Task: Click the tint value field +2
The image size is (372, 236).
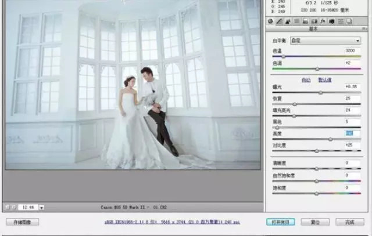Action: 352,63
